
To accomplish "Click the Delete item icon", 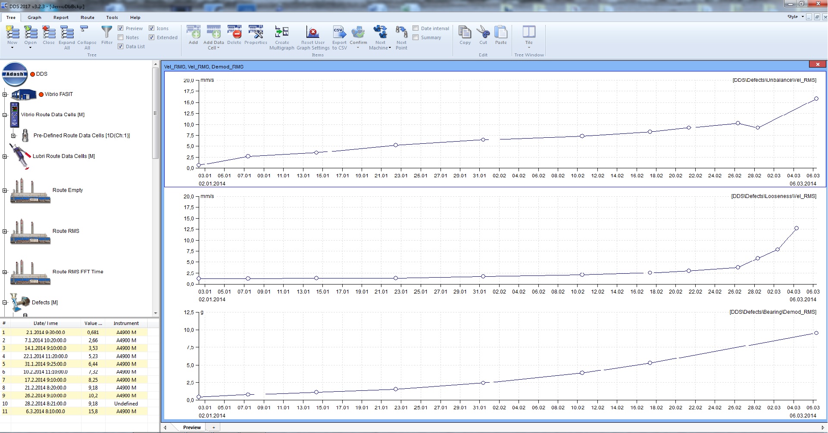I will pyautogui.click(x=234, y=33).
